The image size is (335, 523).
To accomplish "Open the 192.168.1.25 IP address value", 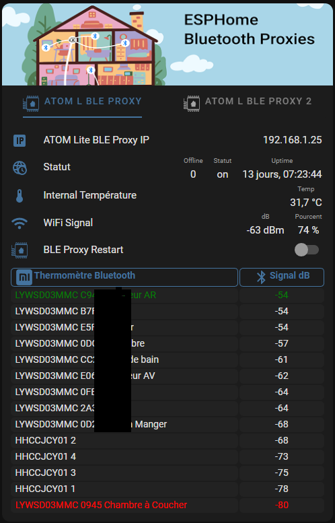I will pyautogui.click(x=293, y=140).
